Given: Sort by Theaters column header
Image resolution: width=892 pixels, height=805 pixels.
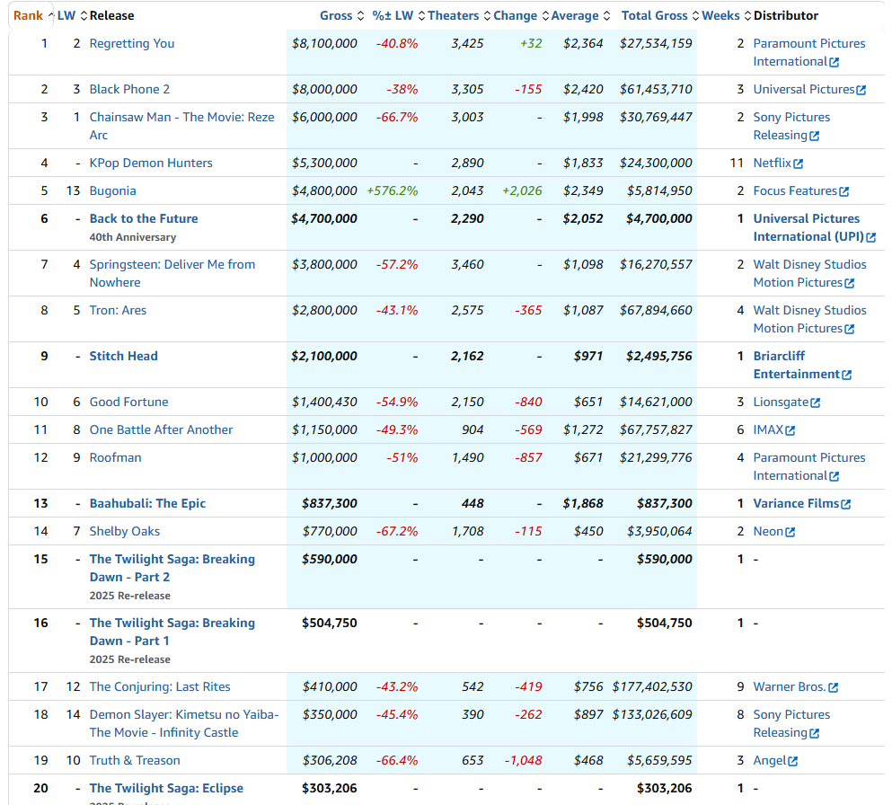Looking at the screenshot, I should 454,15.
